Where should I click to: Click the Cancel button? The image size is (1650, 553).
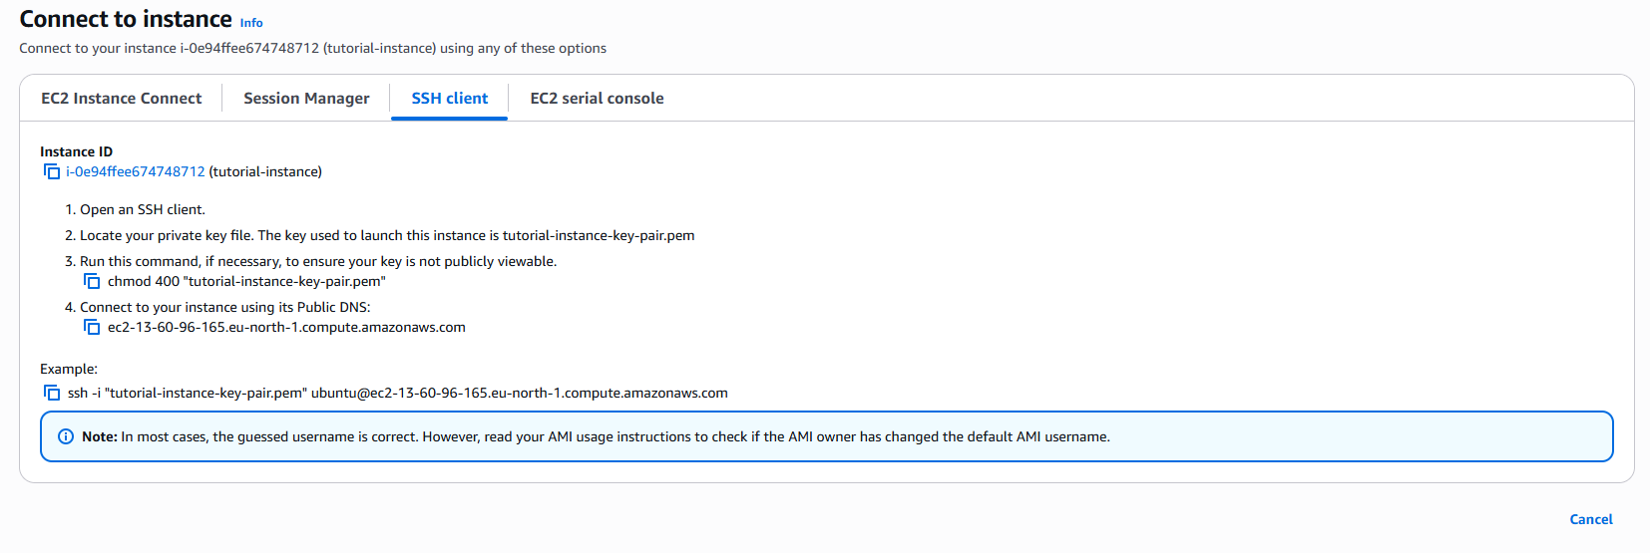coord(1591,519)
